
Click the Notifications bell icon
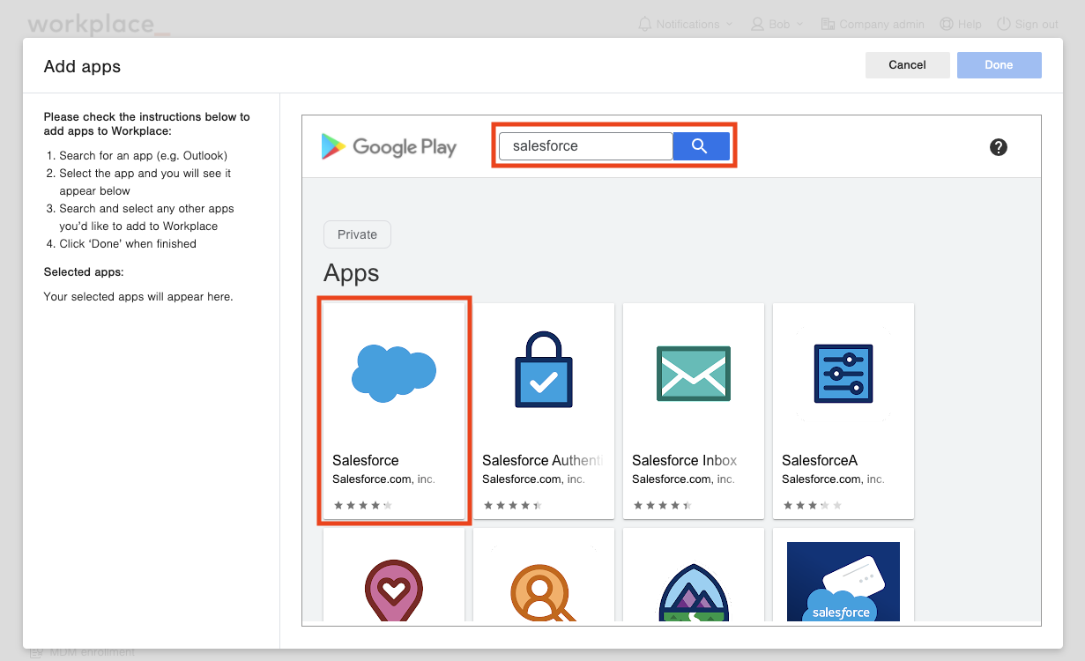point(645,24)
